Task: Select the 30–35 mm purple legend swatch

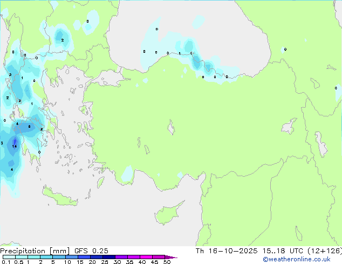Action: coord(121,257)
